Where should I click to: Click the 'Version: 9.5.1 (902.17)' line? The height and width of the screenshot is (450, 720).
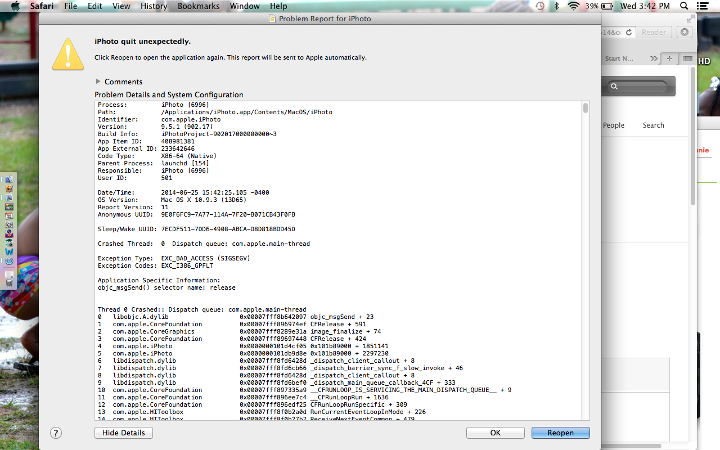click(155, 127)
